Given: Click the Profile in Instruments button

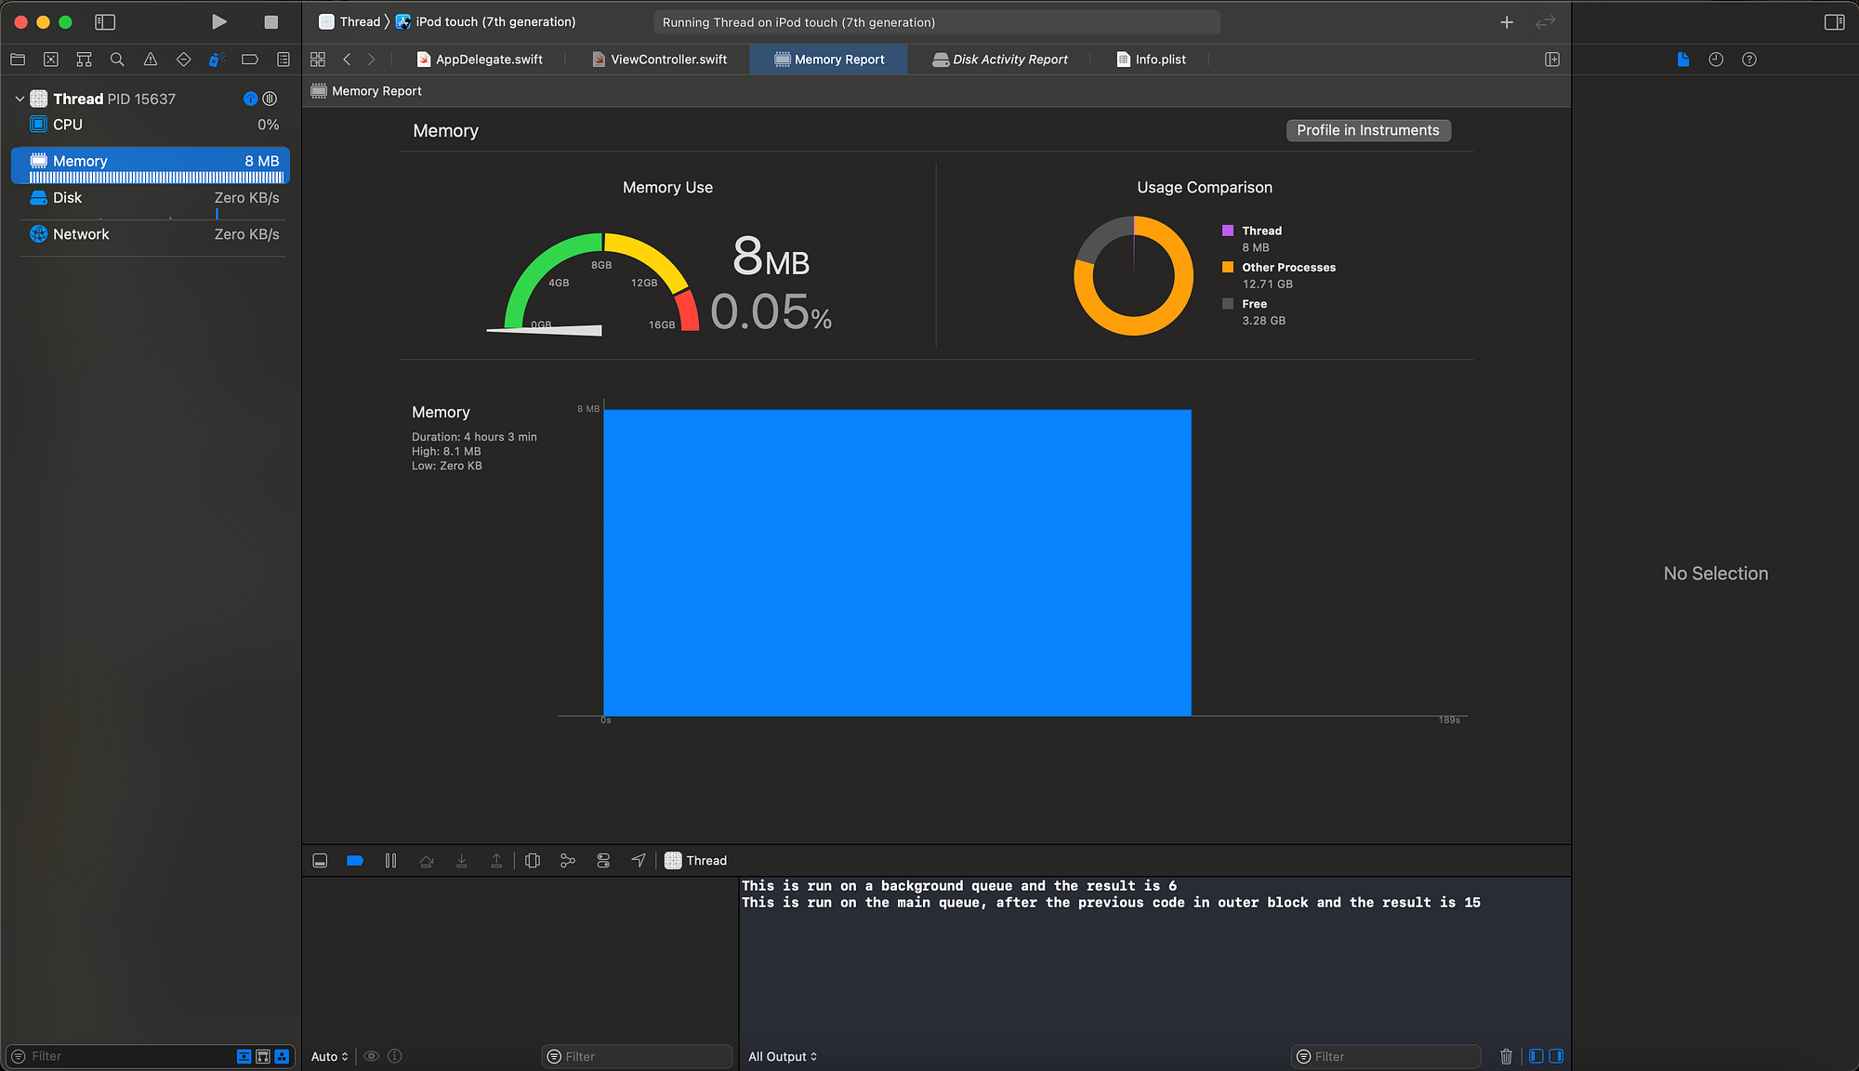Looking at the screenshot, I should click(x=1367, y=130).
